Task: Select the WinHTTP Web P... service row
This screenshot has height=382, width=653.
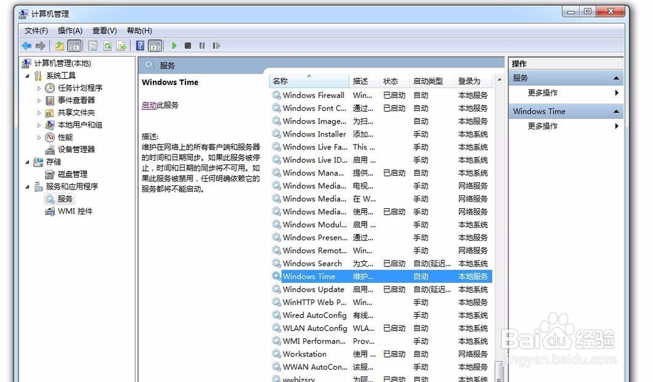Action: [381, 302]
